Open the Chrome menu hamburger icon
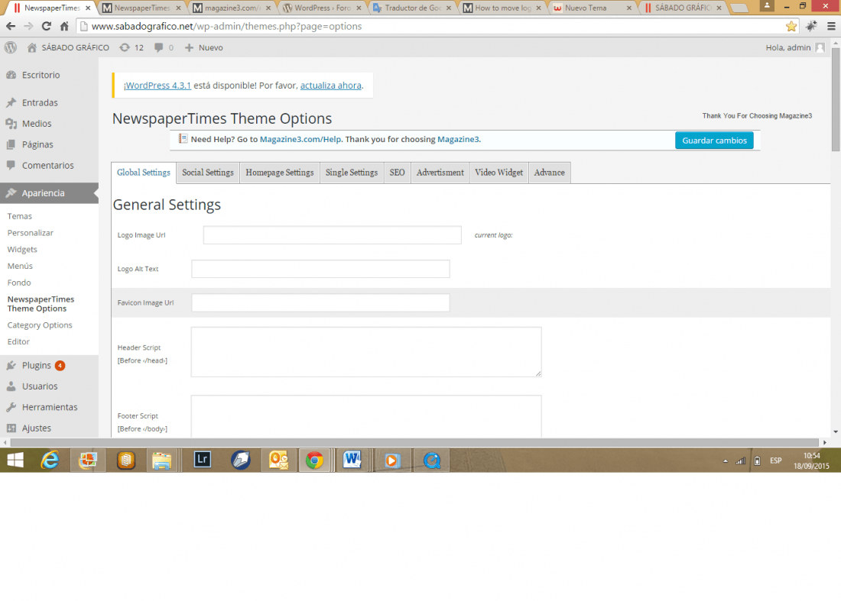The width and height of the screenshot is (841, 601). [831, 26]
